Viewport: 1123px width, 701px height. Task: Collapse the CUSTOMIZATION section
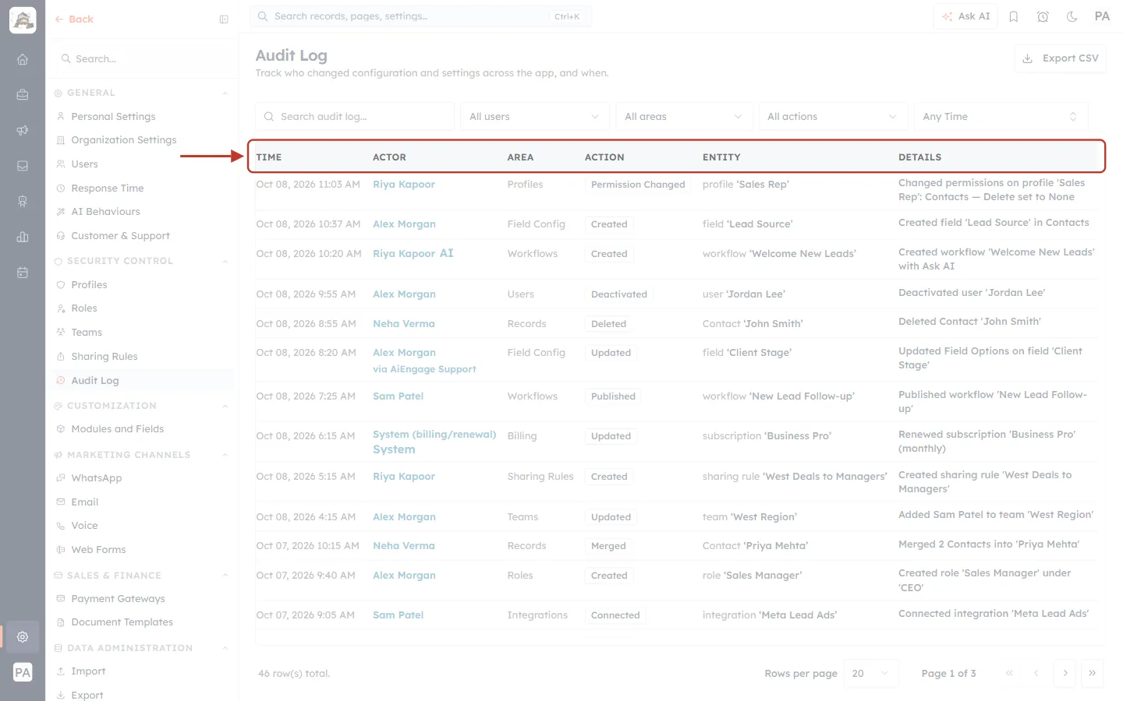click(x=225, y=407)
